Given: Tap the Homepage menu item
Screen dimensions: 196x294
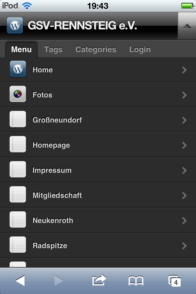Looking at the screenshot, I should coord(51,145).
